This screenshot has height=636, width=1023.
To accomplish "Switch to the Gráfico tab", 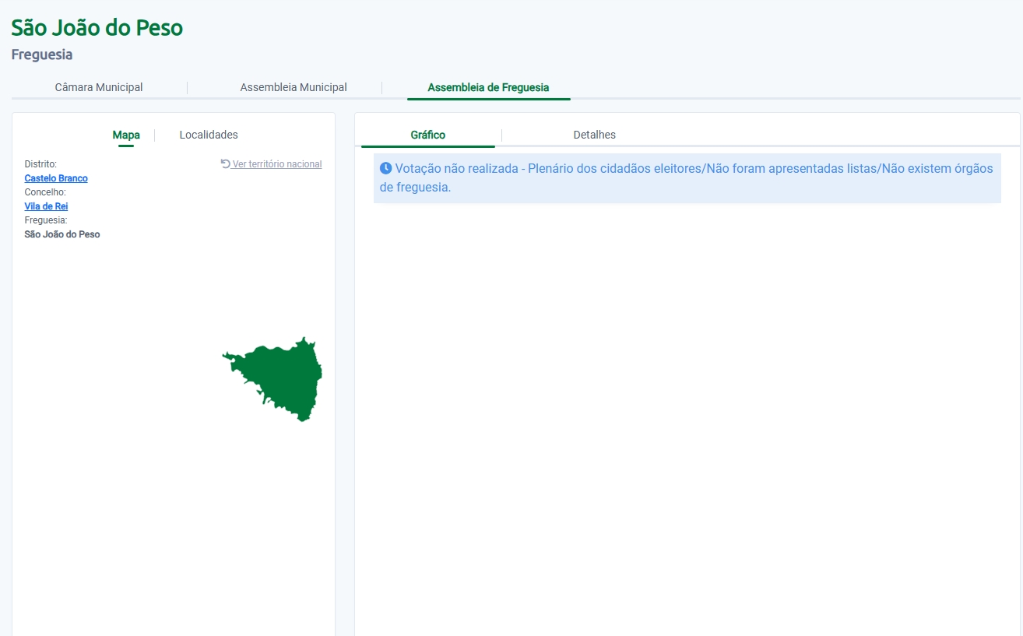I will [x=428, y=135].
